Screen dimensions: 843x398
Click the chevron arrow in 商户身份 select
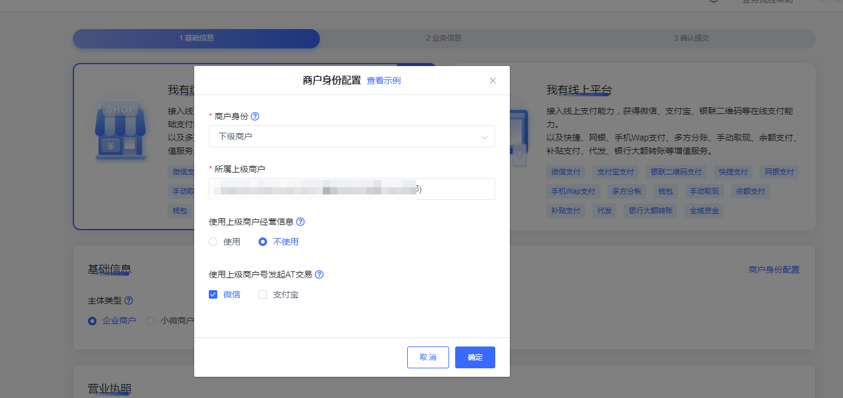[x=484, y=137]
